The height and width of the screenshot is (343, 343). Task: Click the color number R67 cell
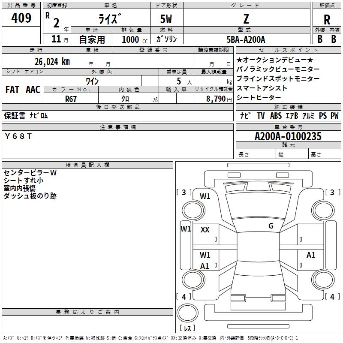71,99
